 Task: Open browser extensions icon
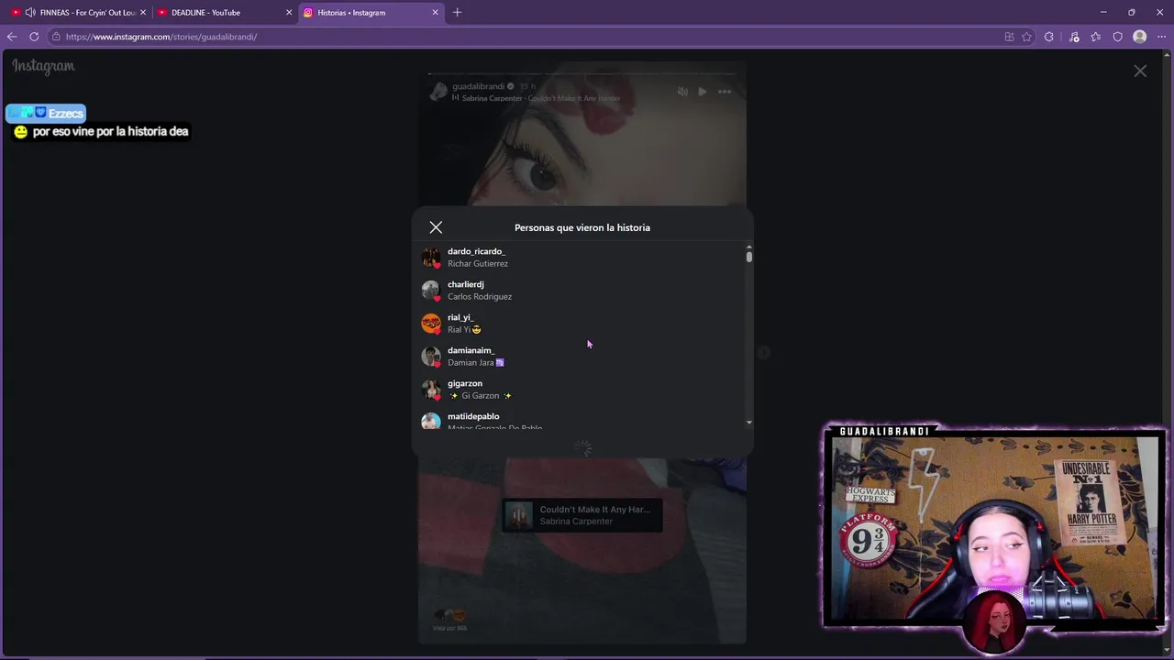point(1049,37)
